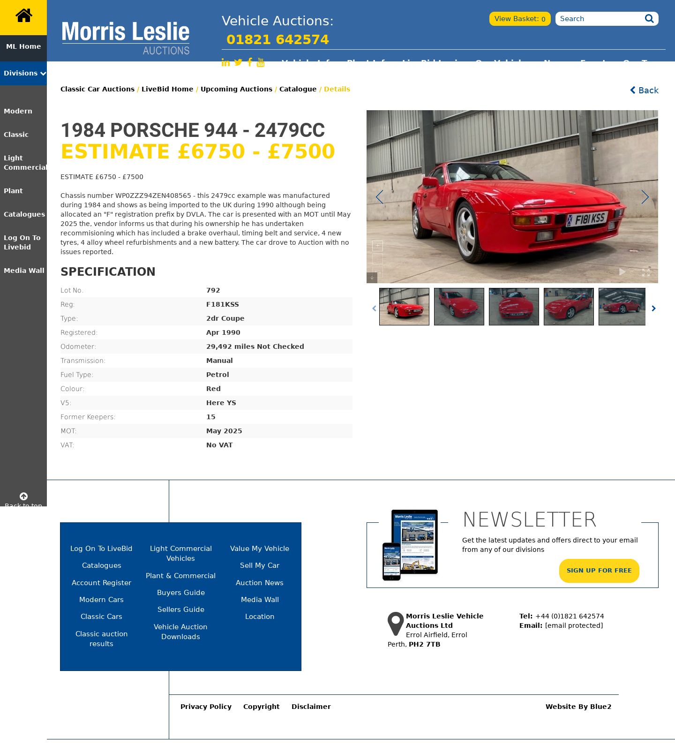Open ML Home in sidebar
Screen dimensions: 675x746
pos(23,46)
